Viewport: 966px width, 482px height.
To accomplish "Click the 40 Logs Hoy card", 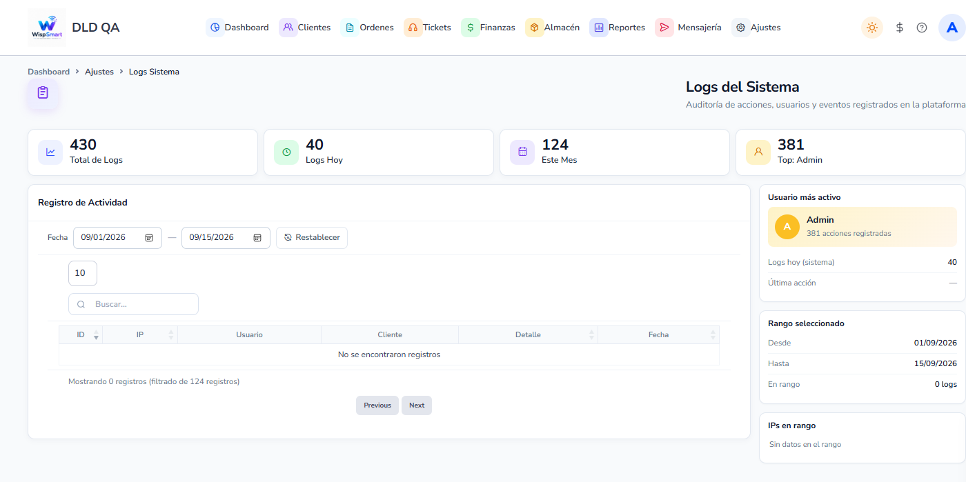I will [x=379, y=152].
